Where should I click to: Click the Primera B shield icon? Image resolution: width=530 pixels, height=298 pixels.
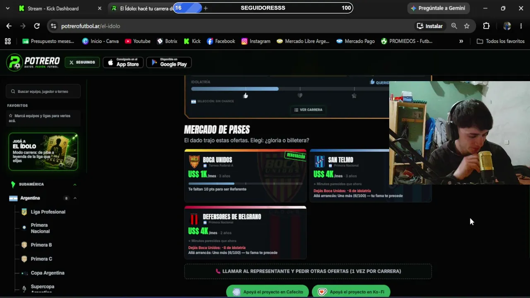(24, 245)
